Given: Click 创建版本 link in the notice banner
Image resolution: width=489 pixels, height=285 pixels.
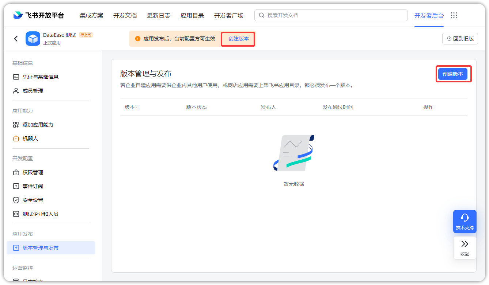Looking at the screenshot, I should 238,39.
